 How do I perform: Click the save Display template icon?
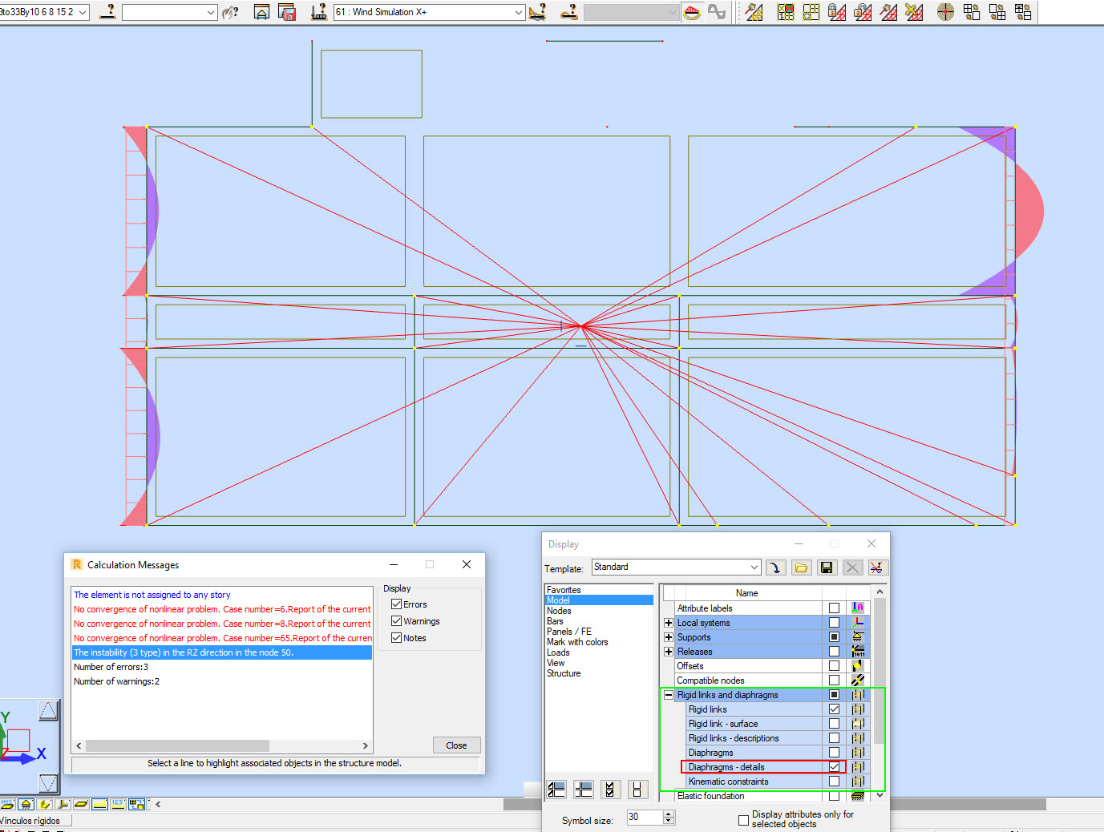[827, 567]
